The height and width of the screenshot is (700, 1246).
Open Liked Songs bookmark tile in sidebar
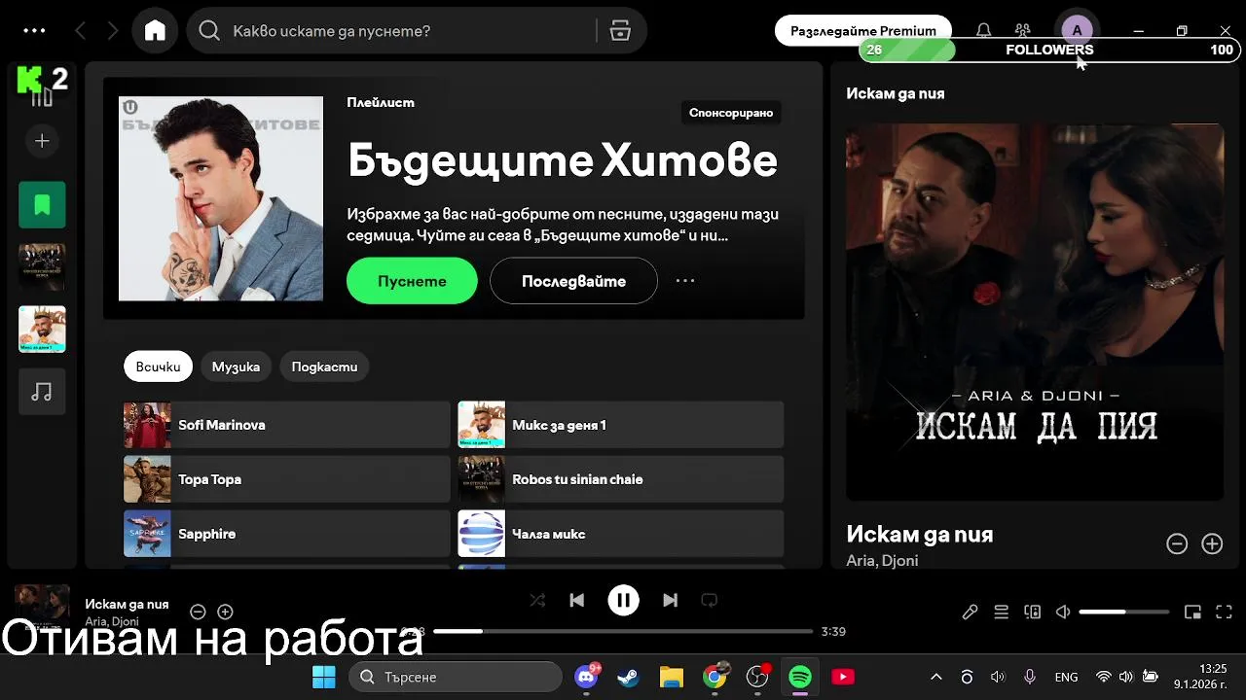[42, 204]
